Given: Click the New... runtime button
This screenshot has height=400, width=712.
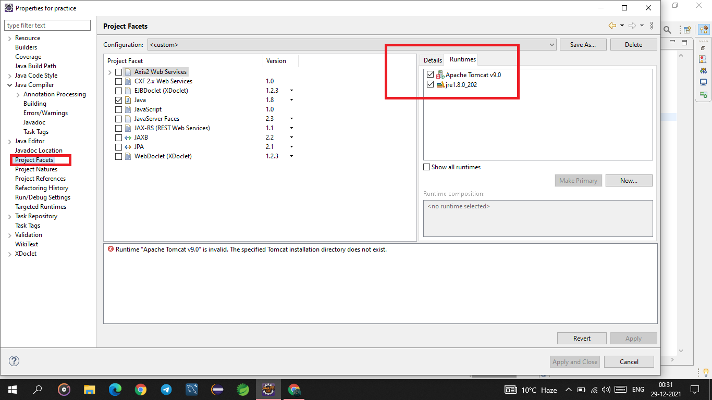Looking at the screenshot, I should (629, 181).
